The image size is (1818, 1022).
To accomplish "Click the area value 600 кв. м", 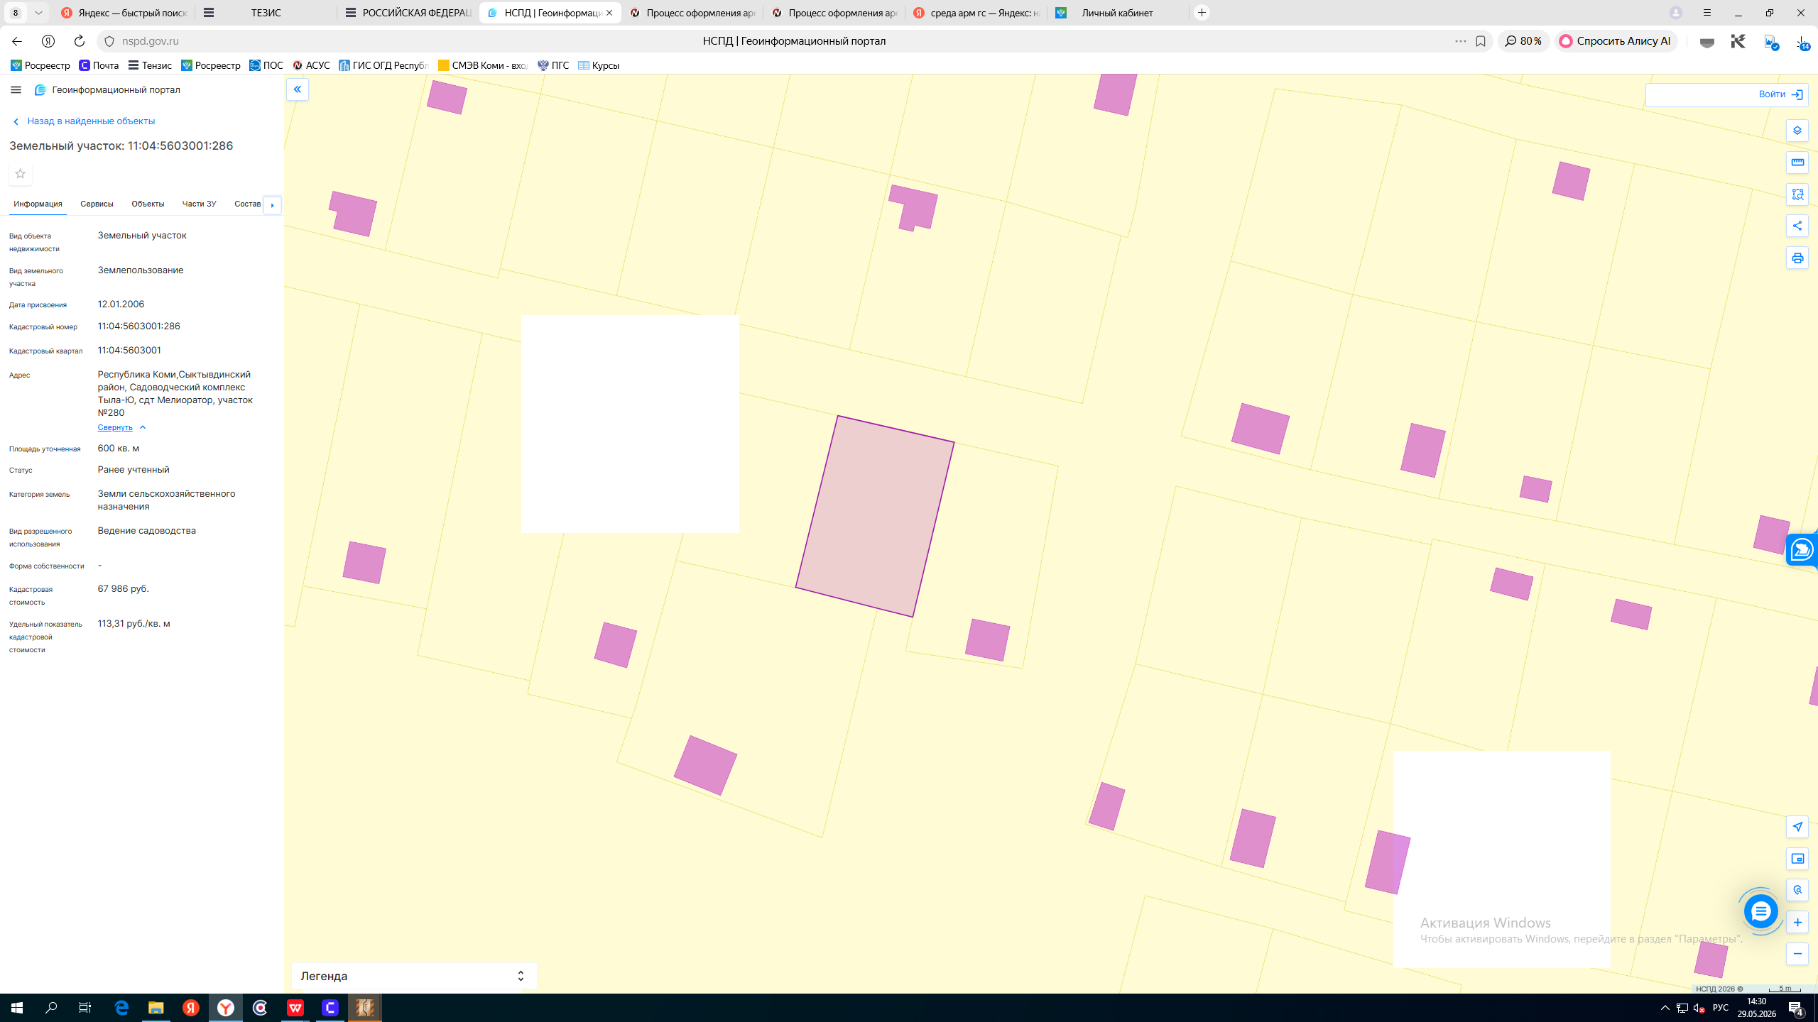I will pos(119,449).
